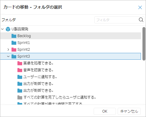Focus the フィルタ text input field
This screenshot has height=117, width=146.
(x=116, y=20)
